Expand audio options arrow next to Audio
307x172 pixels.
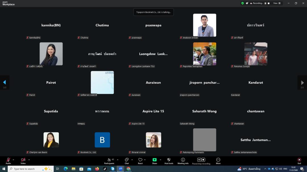click(x=13, y=160)
